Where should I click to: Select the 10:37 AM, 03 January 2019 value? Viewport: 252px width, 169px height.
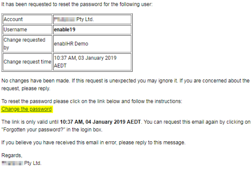point(85,58)
